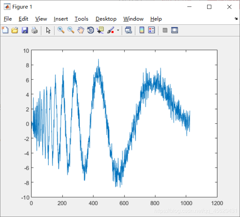Insert a Colorbar via toolbar icon
This screenshot has width=240, height=217.
[x=142, y=30]
